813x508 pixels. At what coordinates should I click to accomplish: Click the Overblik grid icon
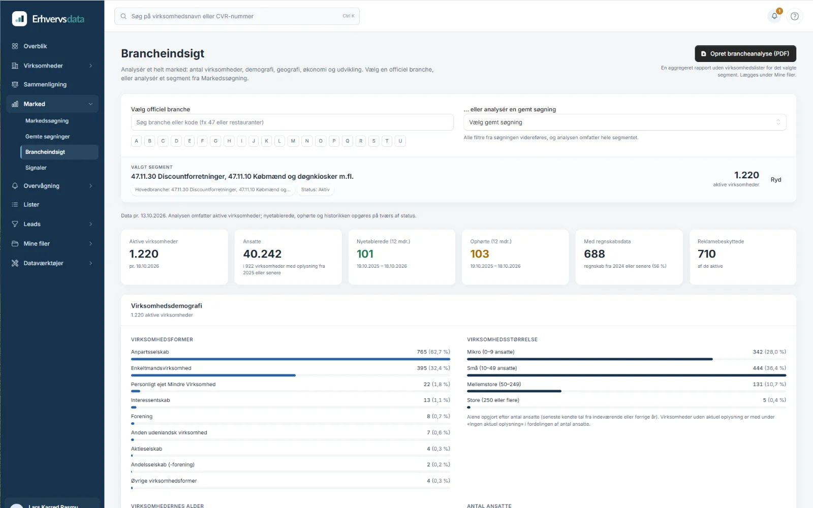pyautogui.click(x=15, y=46)
